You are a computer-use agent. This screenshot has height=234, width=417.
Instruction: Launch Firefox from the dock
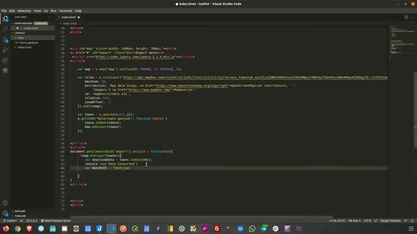point(6,228)
